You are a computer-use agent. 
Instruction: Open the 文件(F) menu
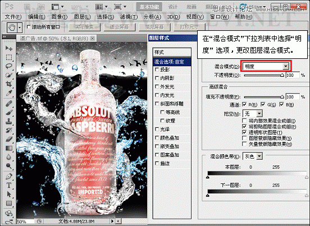click(x=13, y=17)
